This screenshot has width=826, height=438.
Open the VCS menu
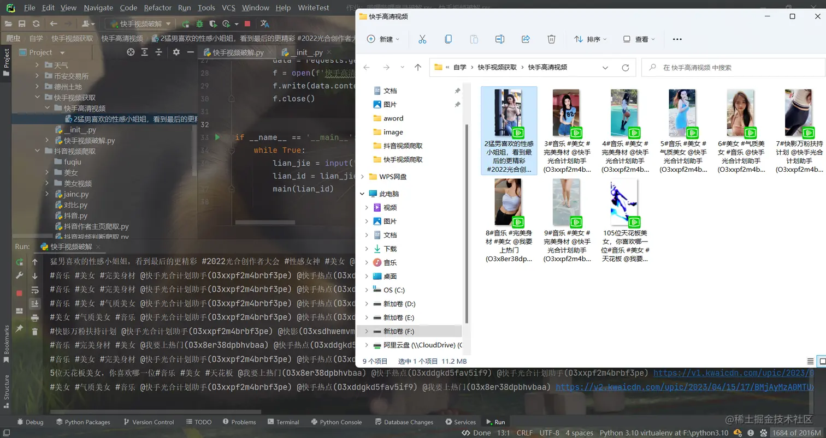point(229,8)
